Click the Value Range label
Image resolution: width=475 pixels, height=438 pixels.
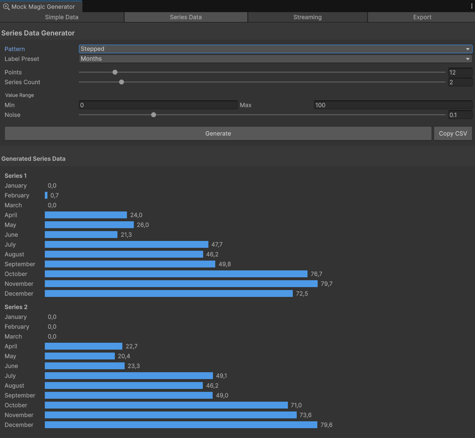click(20, 95)
